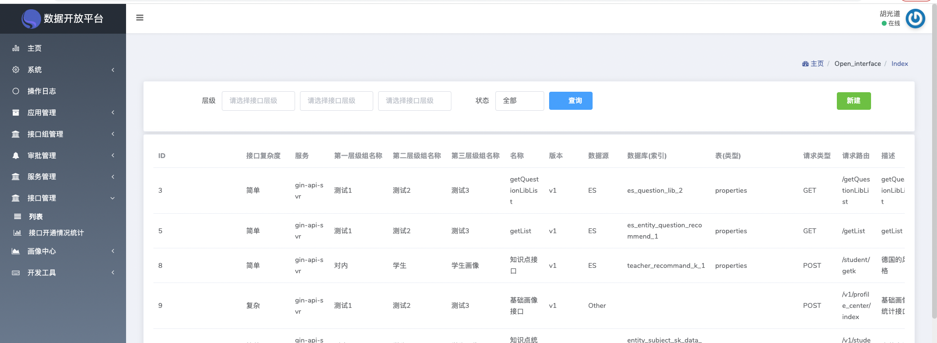Click the 数据库(索引) column header
Screen dimensions: 937x343
coord(647,156)
